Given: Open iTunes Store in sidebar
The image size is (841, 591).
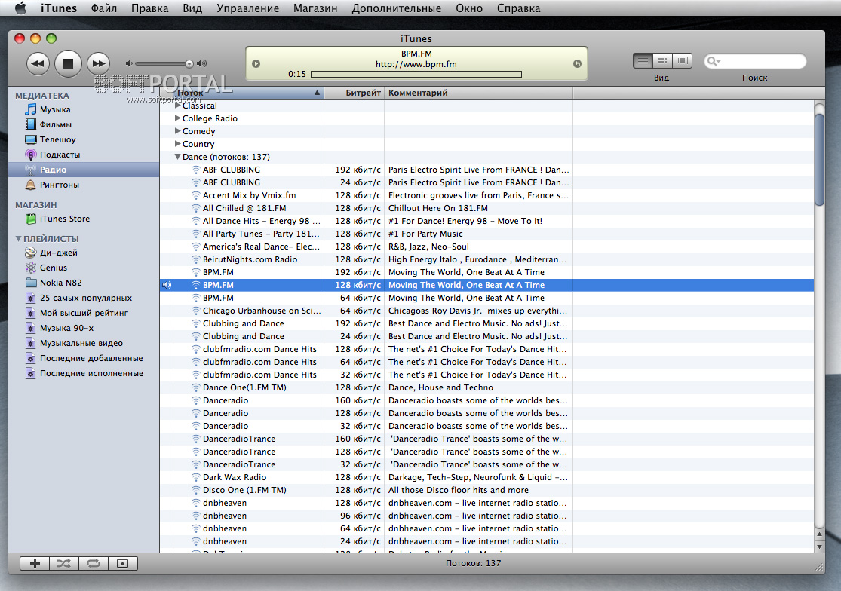Looking at the screenshot, I should 65,219.
